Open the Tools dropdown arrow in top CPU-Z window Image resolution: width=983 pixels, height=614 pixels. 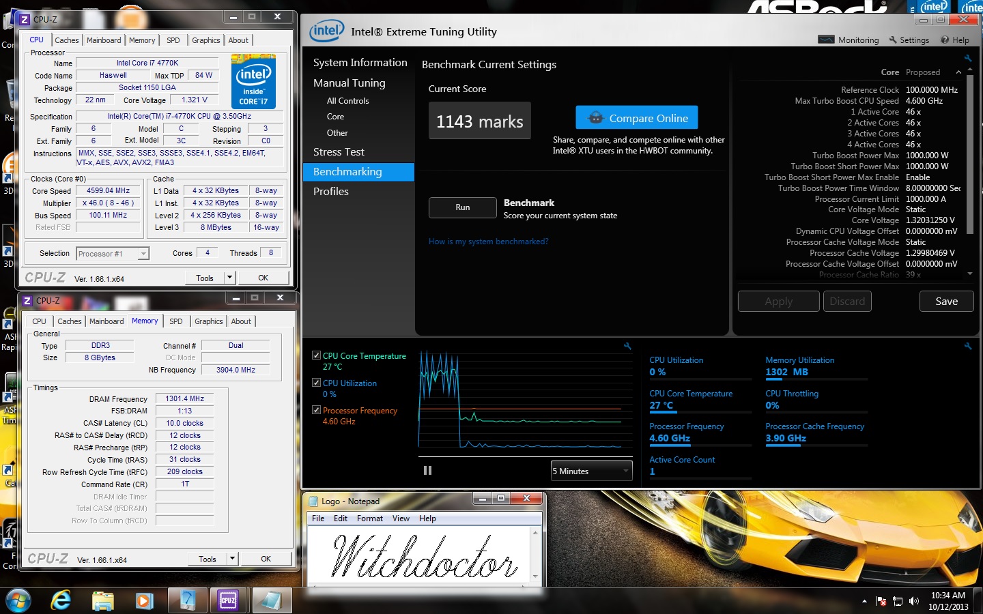(x=230, y=278)
